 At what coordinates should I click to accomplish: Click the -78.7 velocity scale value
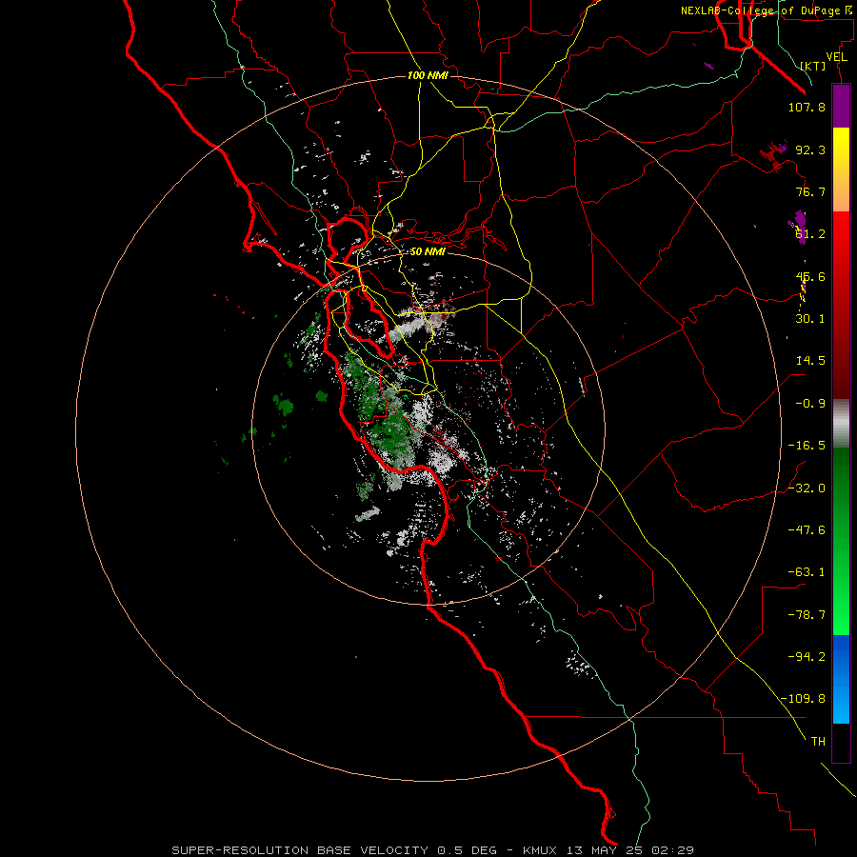pos(807,615)
